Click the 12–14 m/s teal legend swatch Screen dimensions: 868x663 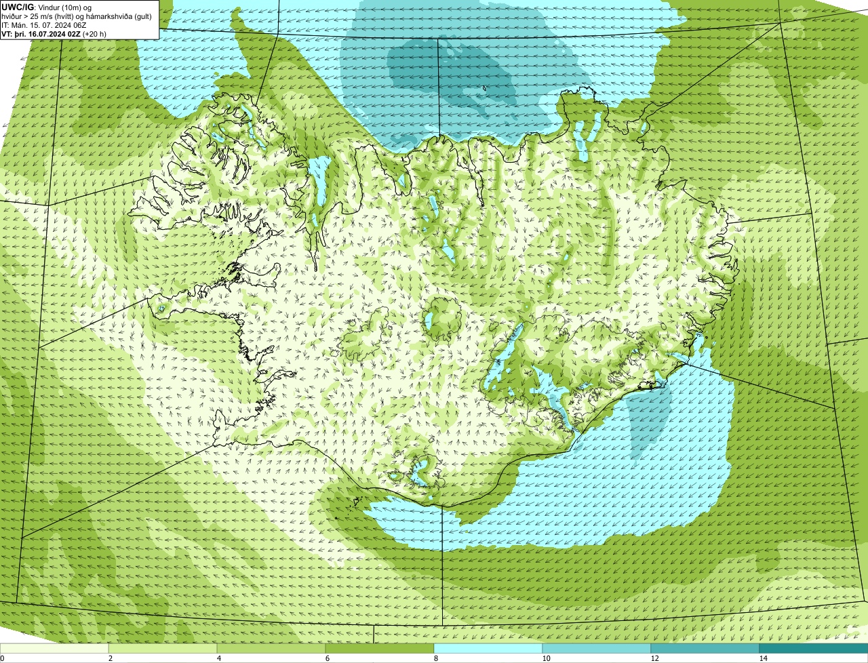tap(705, 648)
